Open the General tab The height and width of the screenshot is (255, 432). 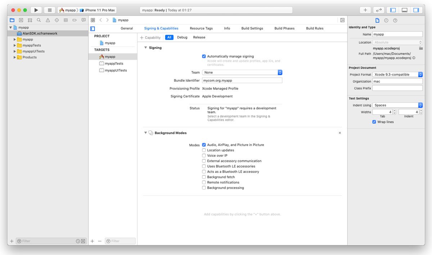click(x=127, y=28)
